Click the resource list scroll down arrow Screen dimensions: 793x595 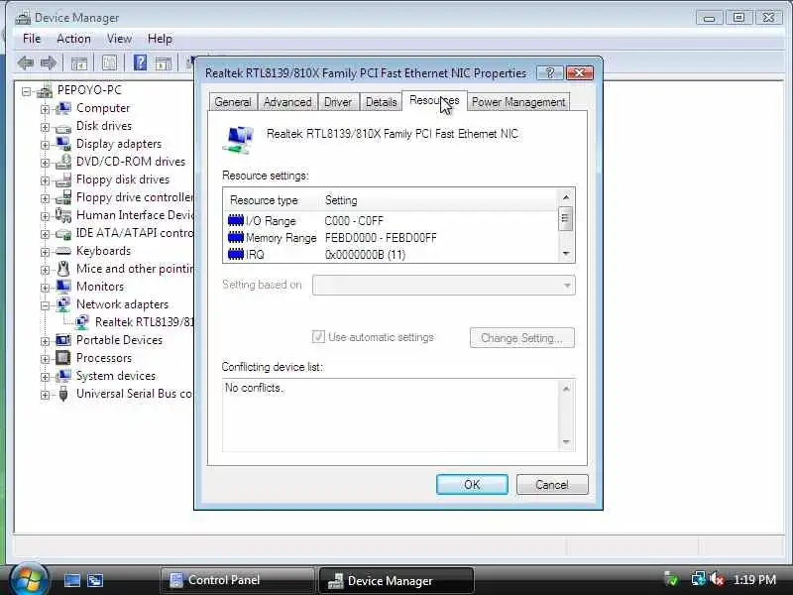566,254
